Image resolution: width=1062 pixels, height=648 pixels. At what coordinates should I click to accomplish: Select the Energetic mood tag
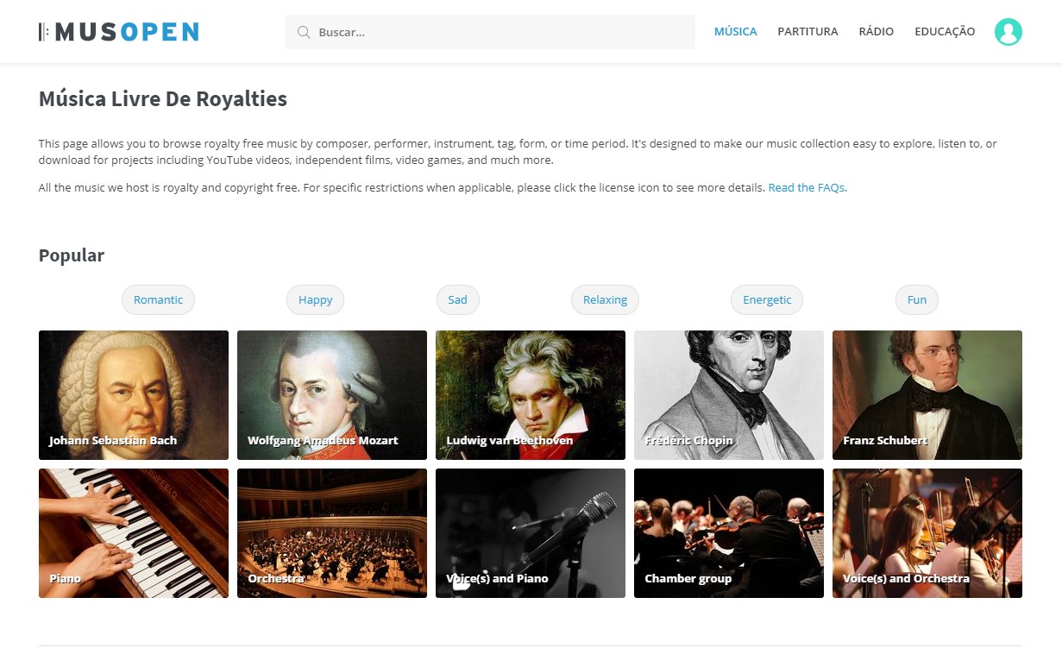click(x=767, y=300)
